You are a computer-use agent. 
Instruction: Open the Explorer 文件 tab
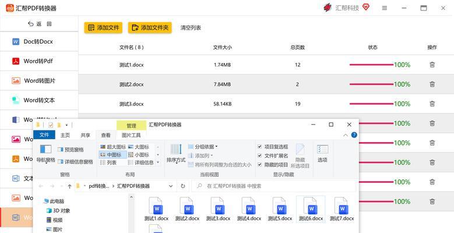point(44,135)
